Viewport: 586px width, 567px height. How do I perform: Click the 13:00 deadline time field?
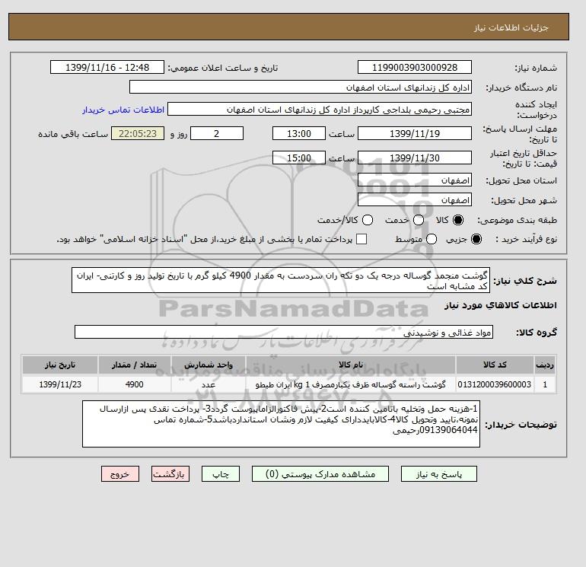coord(299,133)
